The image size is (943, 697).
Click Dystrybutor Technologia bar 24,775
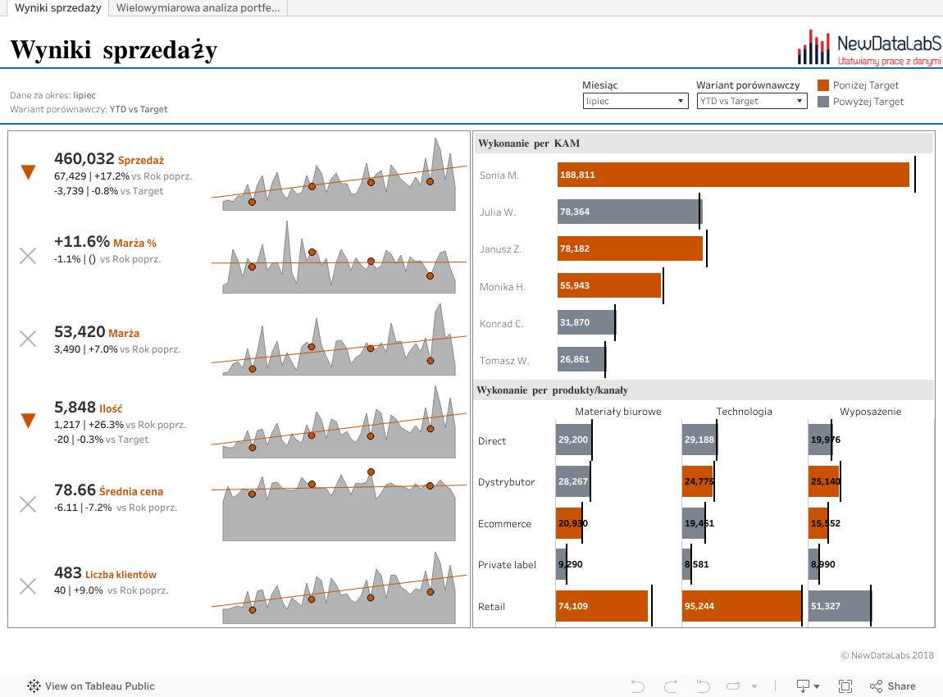698,481
